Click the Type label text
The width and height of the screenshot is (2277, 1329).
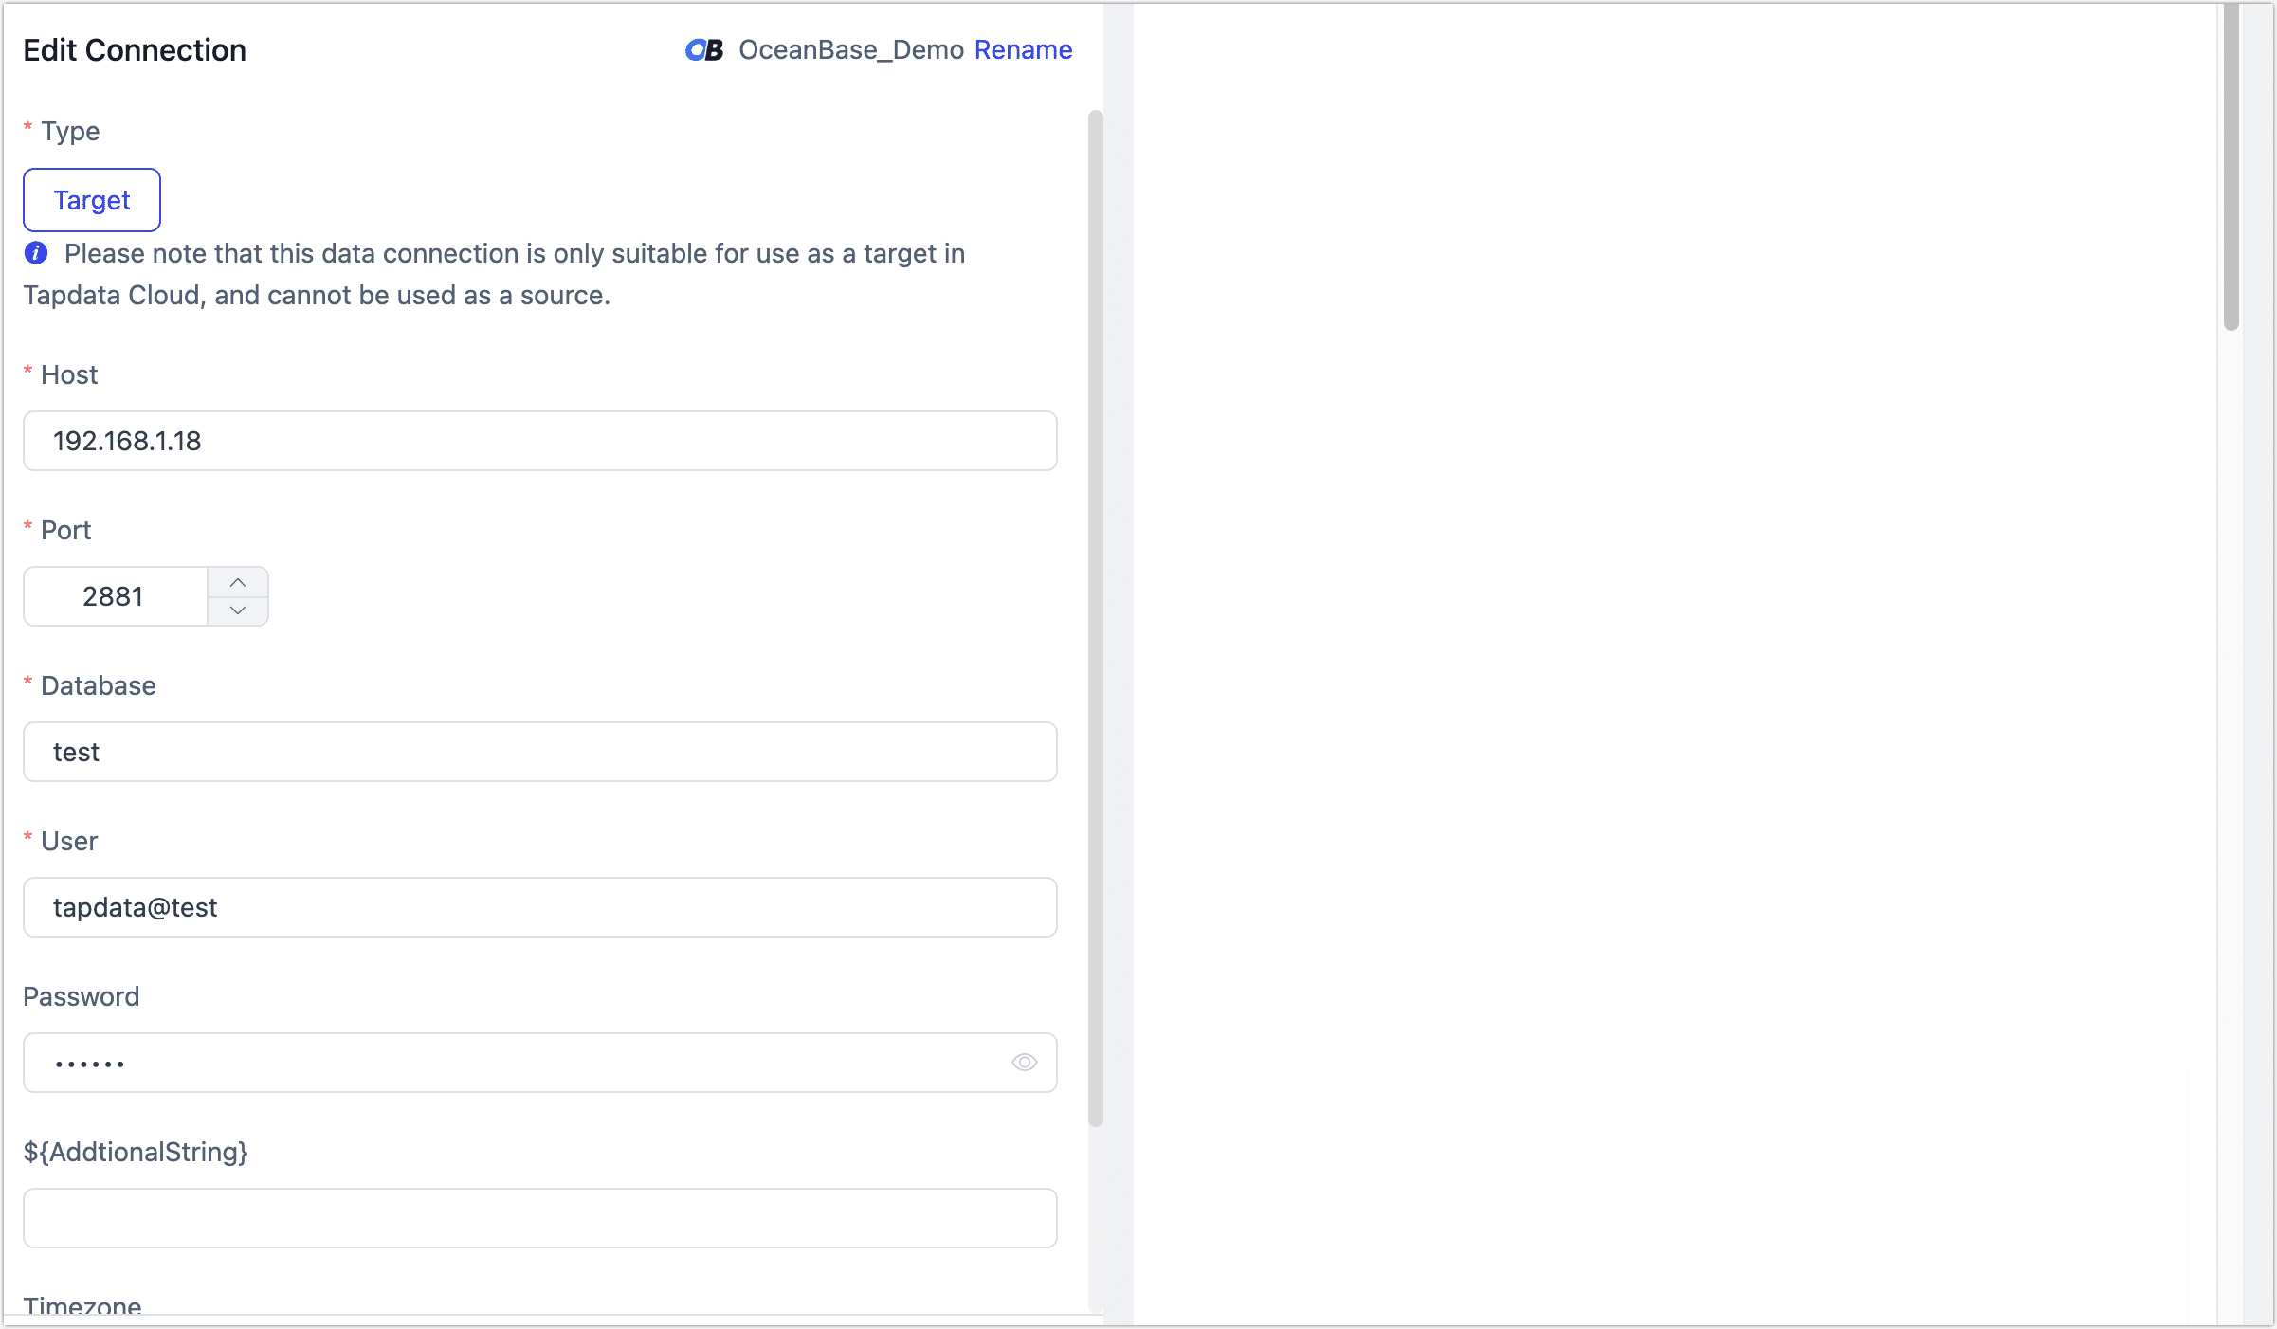pyautogui.click(x=70, y=131)
